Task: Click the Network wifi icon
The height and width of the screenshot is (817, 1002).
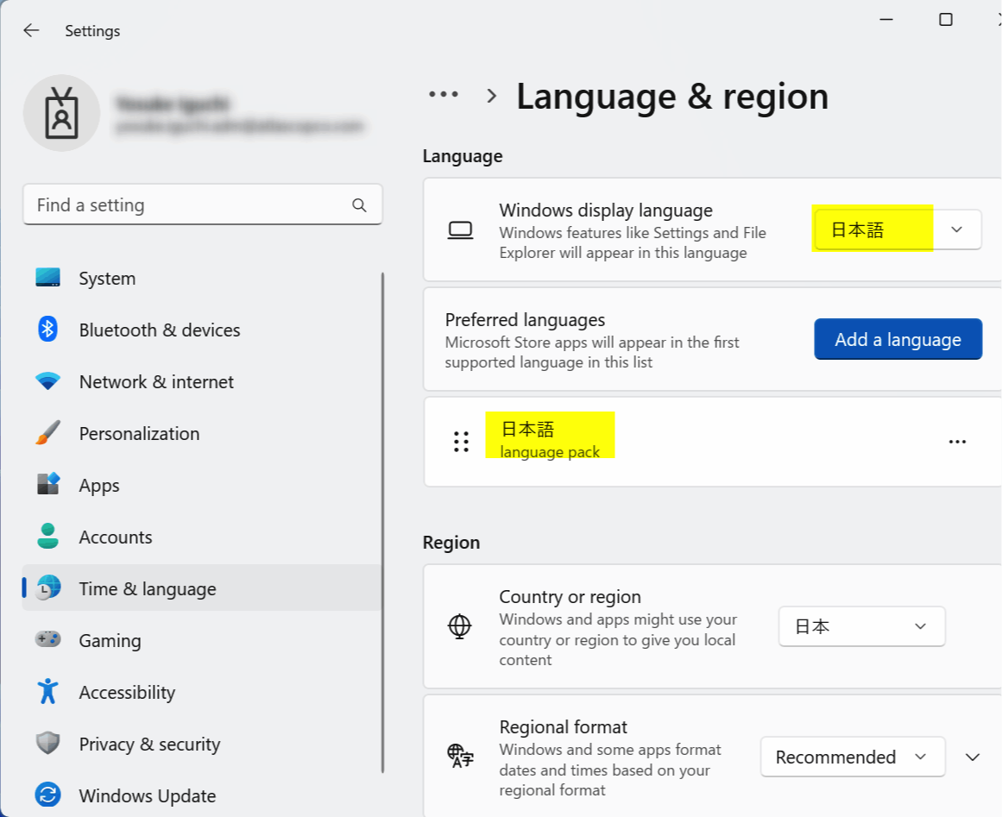Action: pos(48,381)
